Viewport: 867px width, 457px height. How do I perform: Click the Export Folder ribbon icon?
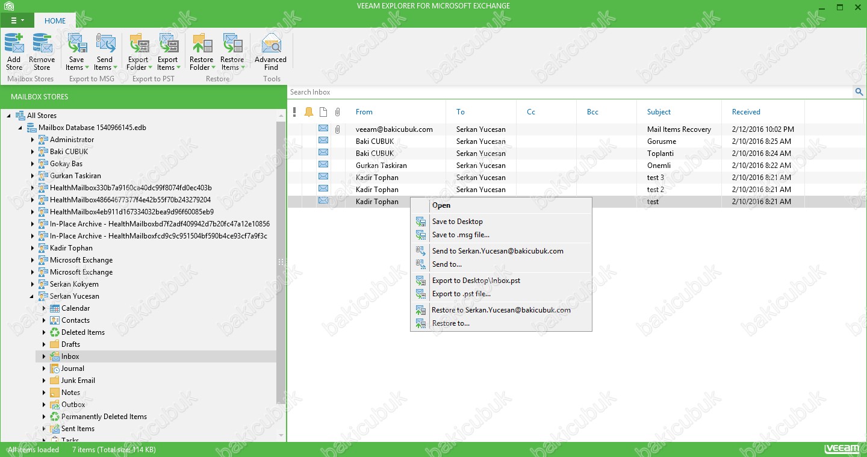coord(138,43)
